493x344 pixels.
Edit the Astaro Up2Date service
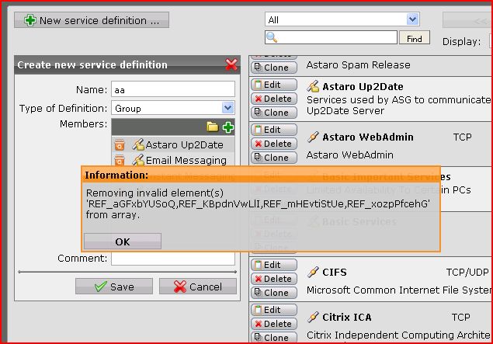click(274, 85)
